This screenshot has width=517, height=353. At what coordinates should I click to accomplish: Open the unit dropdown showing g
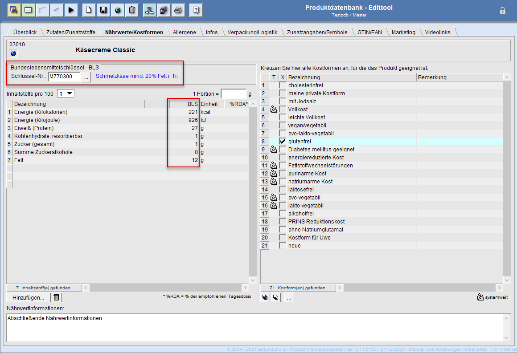click(66, 93)
